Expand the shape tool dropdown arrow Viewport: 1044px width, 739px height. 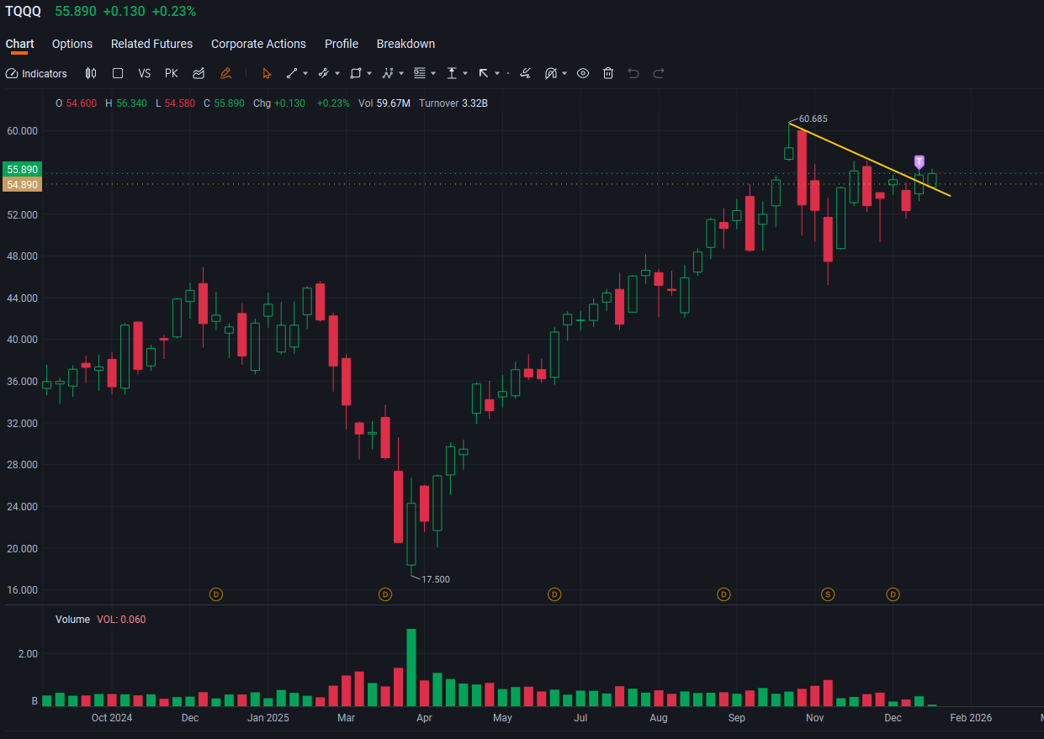pyautogui.click(x=369, y=74)
